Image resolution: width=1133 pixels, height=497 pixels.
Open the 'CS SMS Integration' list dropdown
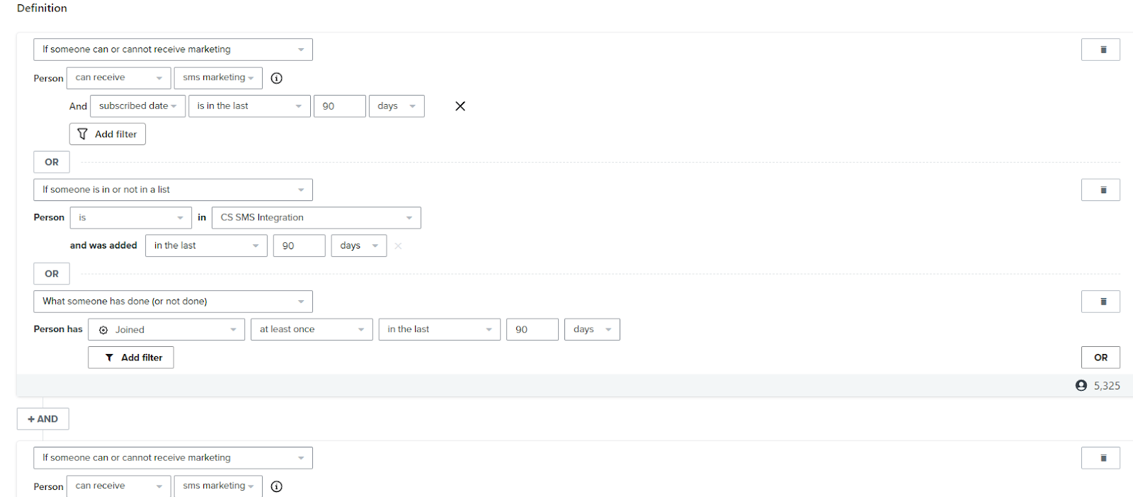[x=316, y=217]
